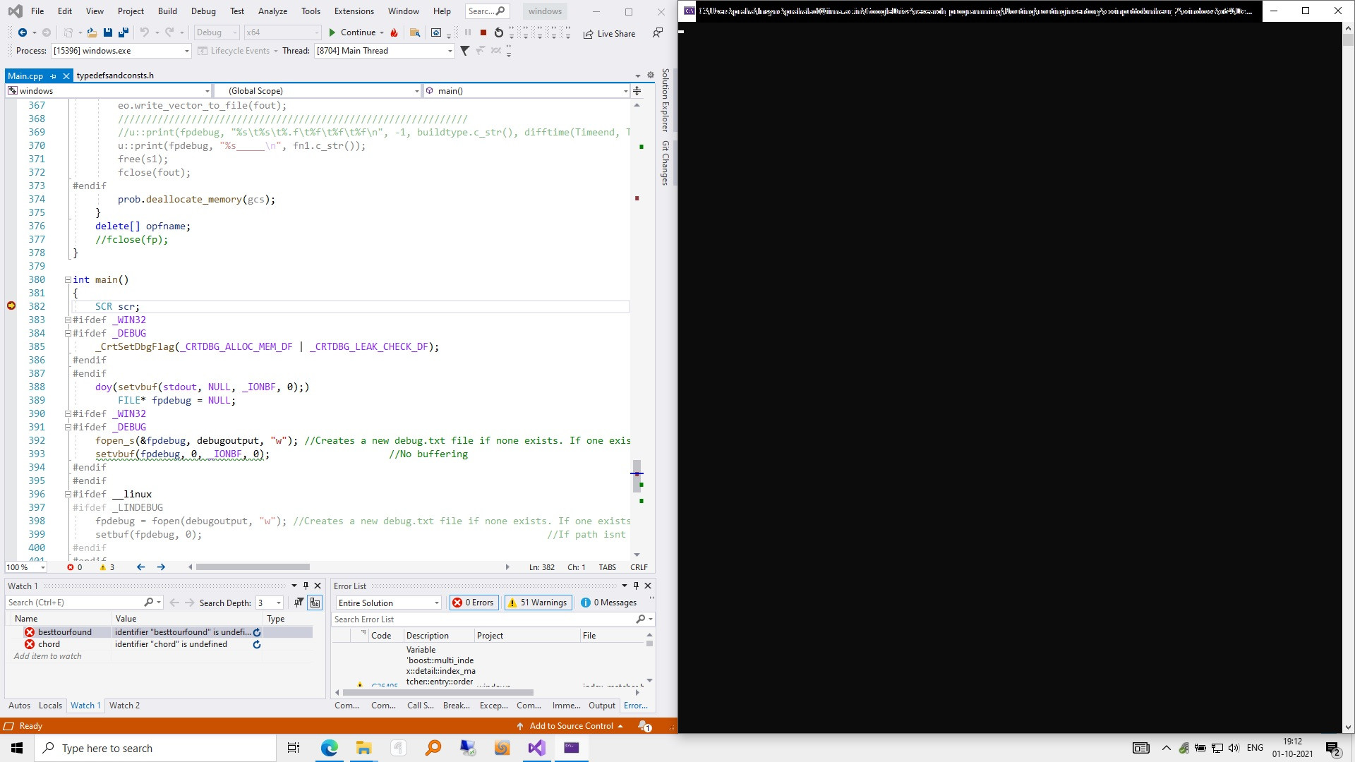
Task: Open the Solution Explorer side tab
Action: click(665, 100)
